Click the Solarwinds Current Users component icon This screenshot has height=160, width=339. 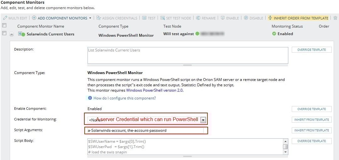[x=21, y=34]
